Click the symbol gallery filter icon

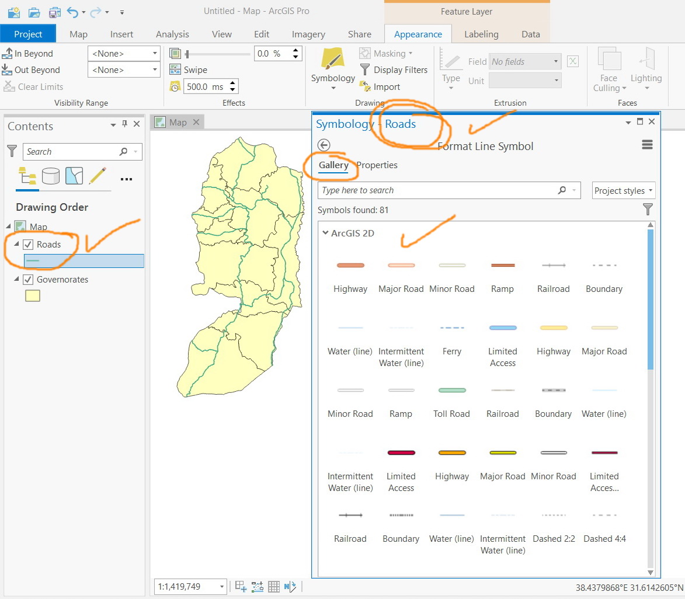pyautogui.click(x=647, y=209)
